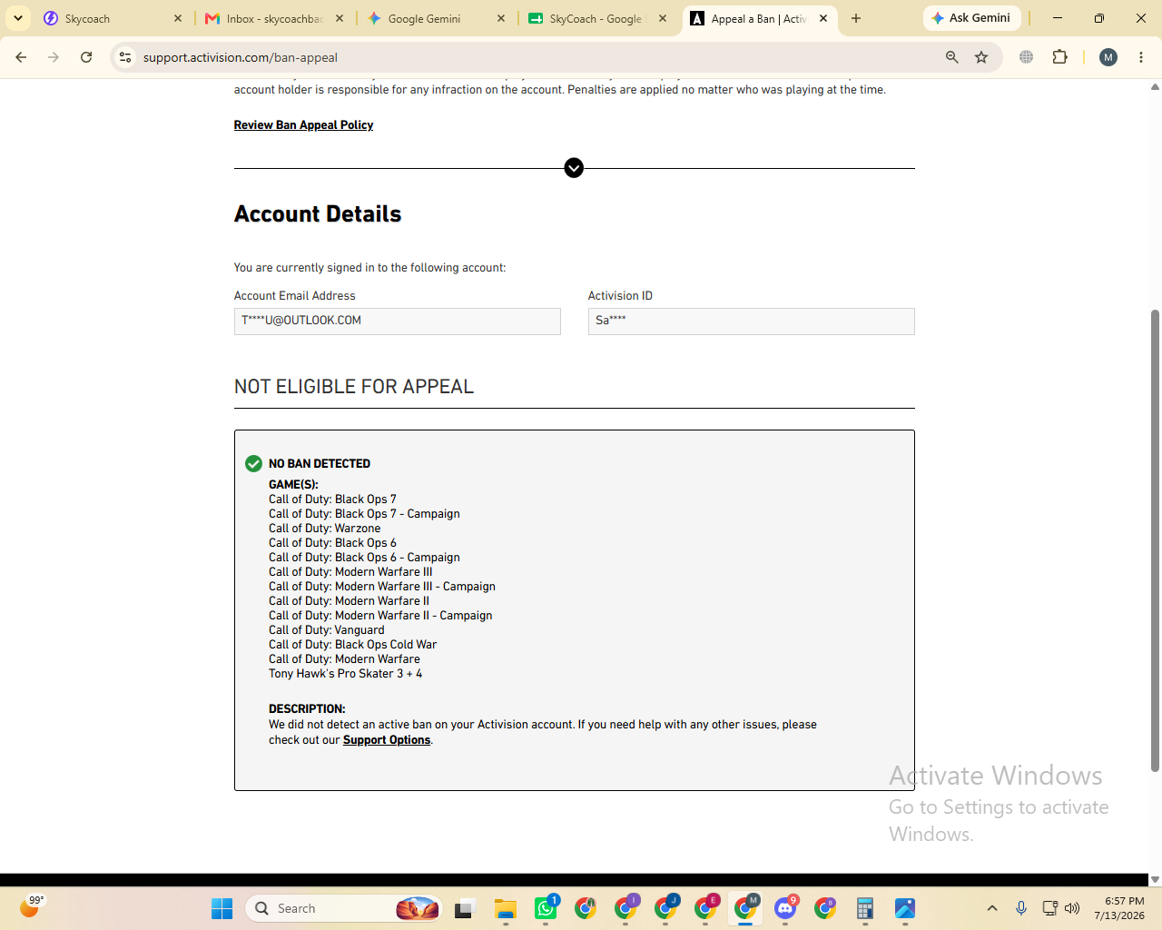The image size is (1162, 930).
Task: Focus the address bar URL
Action: [x=536, y=57]
